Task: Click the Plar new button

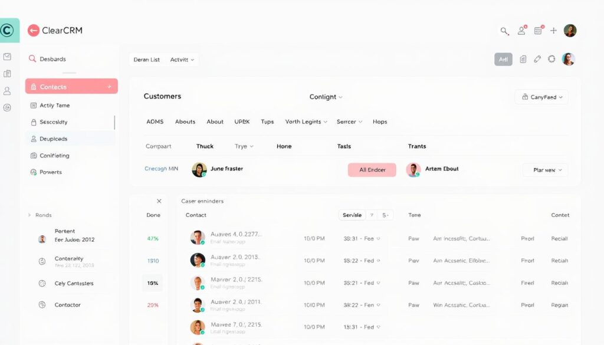Action: point(545,169)
